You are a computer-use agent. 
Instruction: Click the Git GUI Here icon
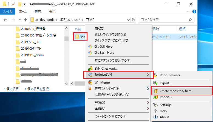[x=90, y=47]
